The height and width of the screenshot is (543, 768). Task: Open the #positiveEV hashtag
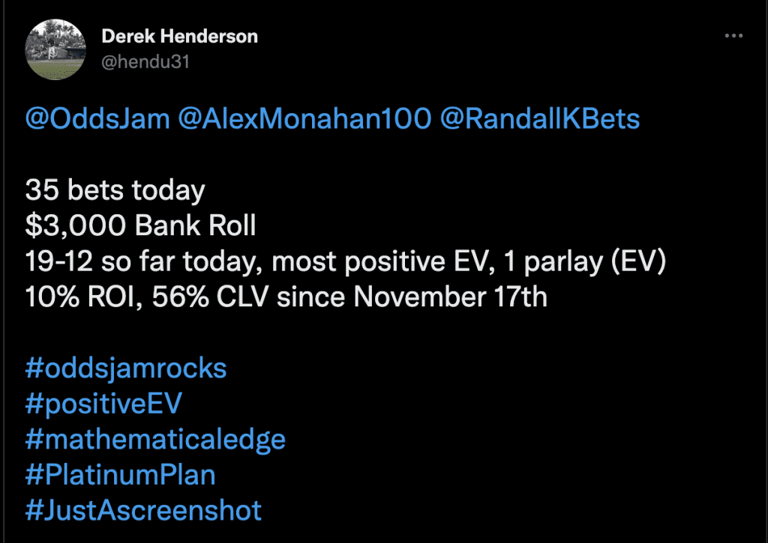[103, 404]
